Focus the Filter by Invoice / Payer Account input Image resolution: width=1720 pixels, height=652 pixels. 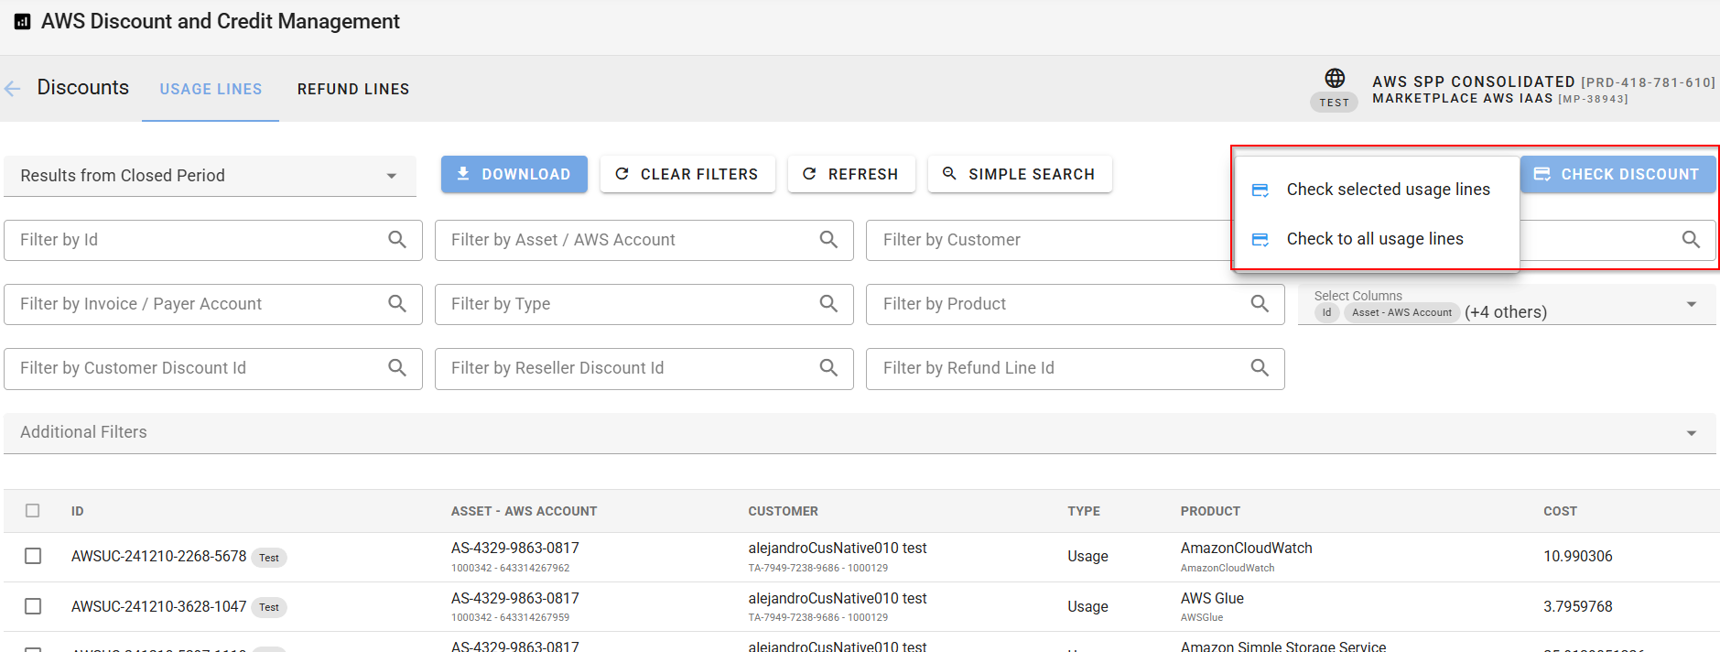tap(213, 304)
